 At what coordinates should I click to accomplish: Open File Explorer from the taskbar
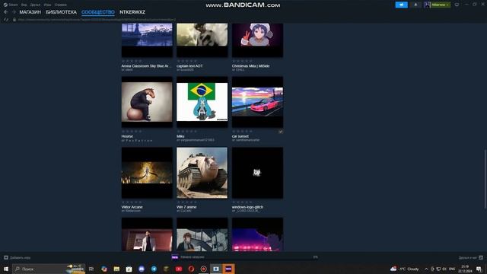[x=116, y=269]
